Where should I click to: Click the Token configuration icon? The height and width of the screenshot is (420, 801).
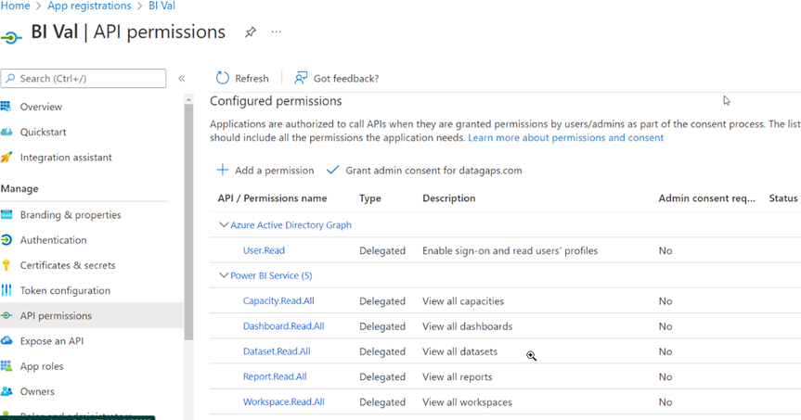7,290
